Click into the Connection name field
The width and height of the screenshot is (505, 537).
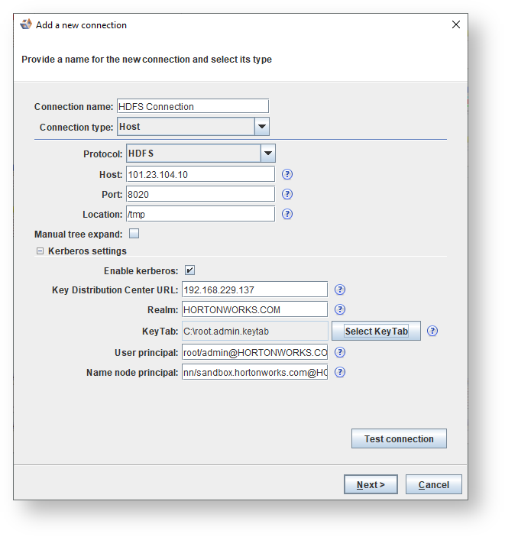192,107
